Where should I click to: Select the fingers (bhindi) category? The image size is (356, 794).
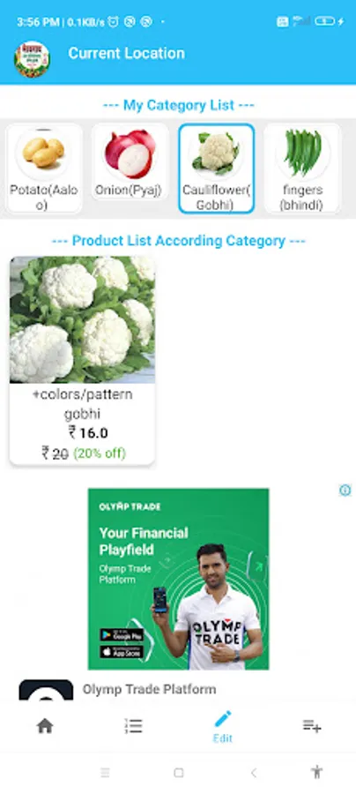tap(302, 169)
